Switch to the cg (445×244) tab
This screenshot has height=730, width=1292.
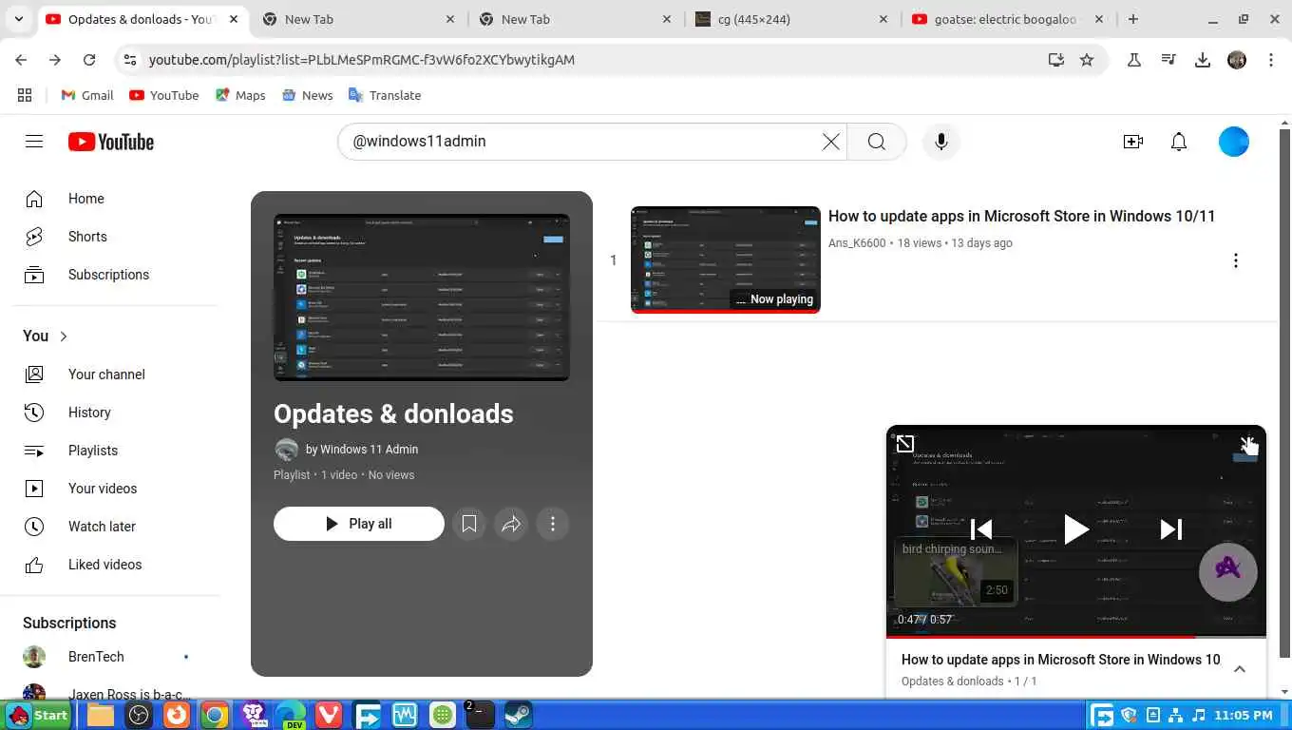792,19
